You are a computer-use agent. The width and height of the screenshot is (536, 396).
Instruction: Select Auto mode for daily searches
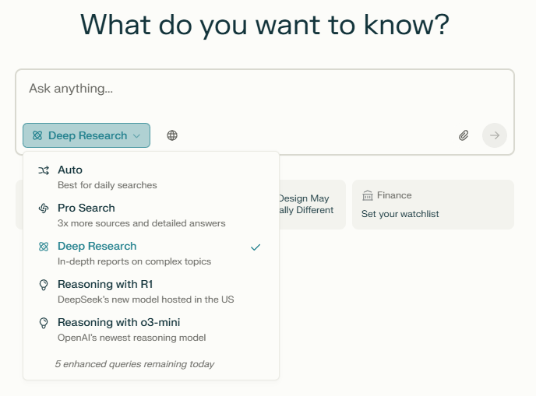[x=107, y=177]
